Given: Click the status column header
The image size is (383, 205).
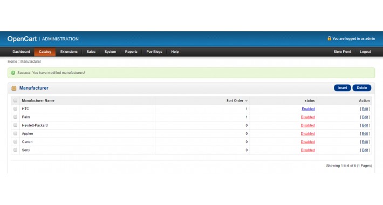Looking at the screenshot, I should [310, 101].
